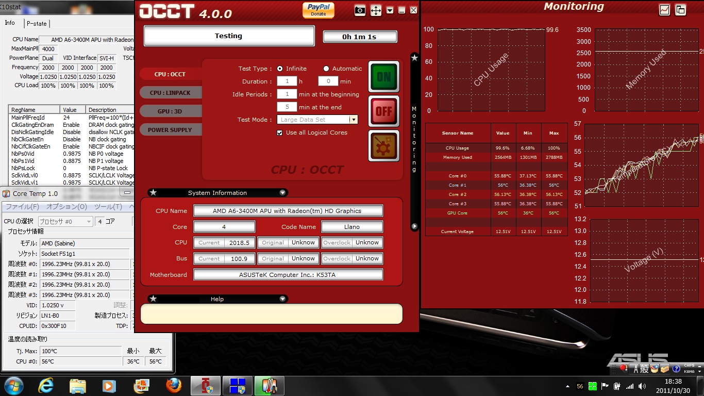Click Help section star icon
The image size is (704, 396).
tap(153, 299)
